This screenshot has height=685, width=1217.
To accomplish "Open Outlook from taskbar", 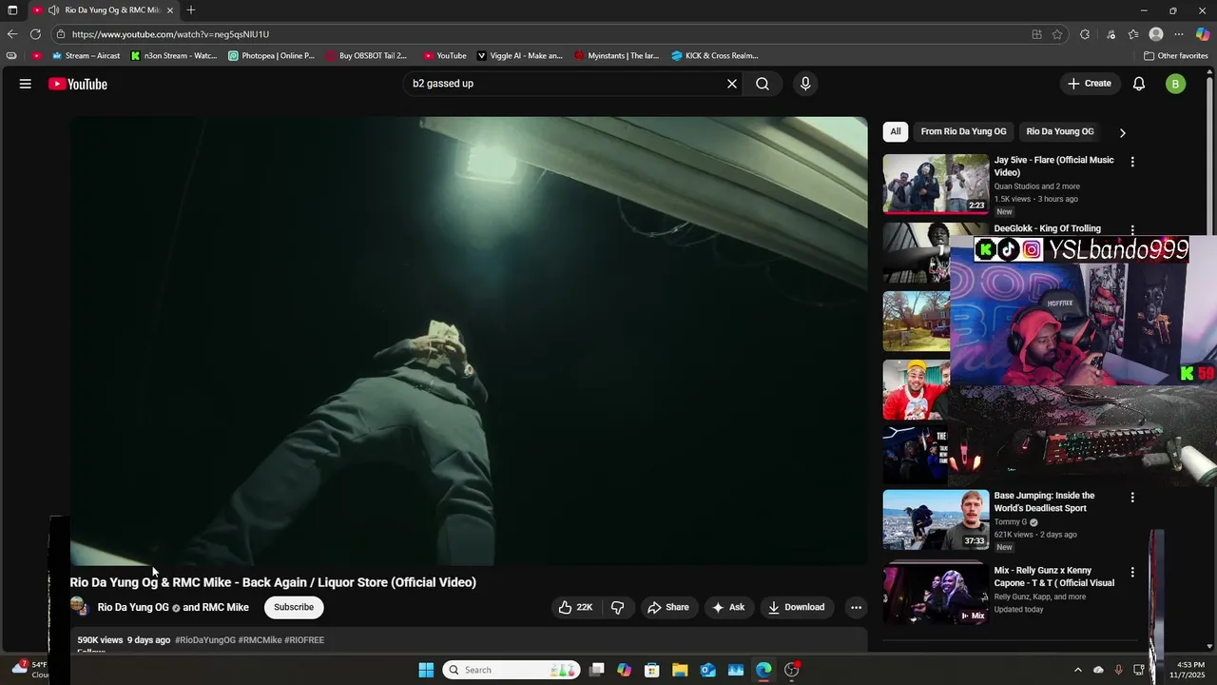I will [707, 670].
